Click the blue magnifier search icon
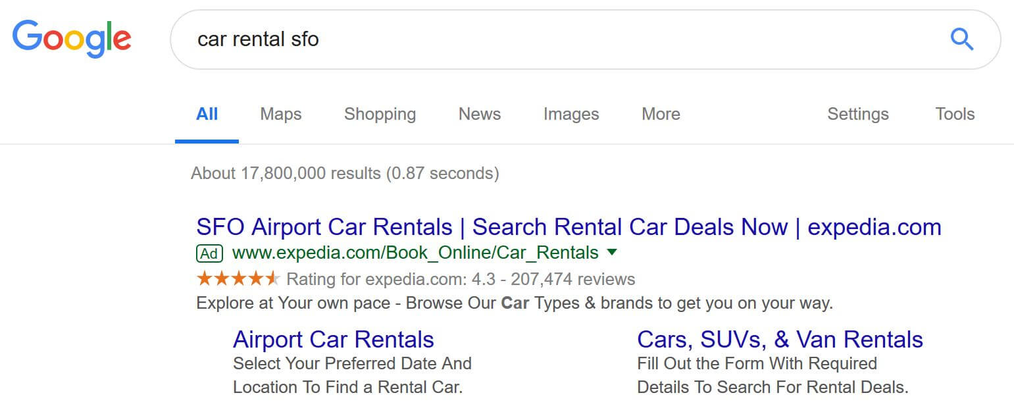Image resolution: width=1014 pixels, height=418 pixels. coord(961,39)
